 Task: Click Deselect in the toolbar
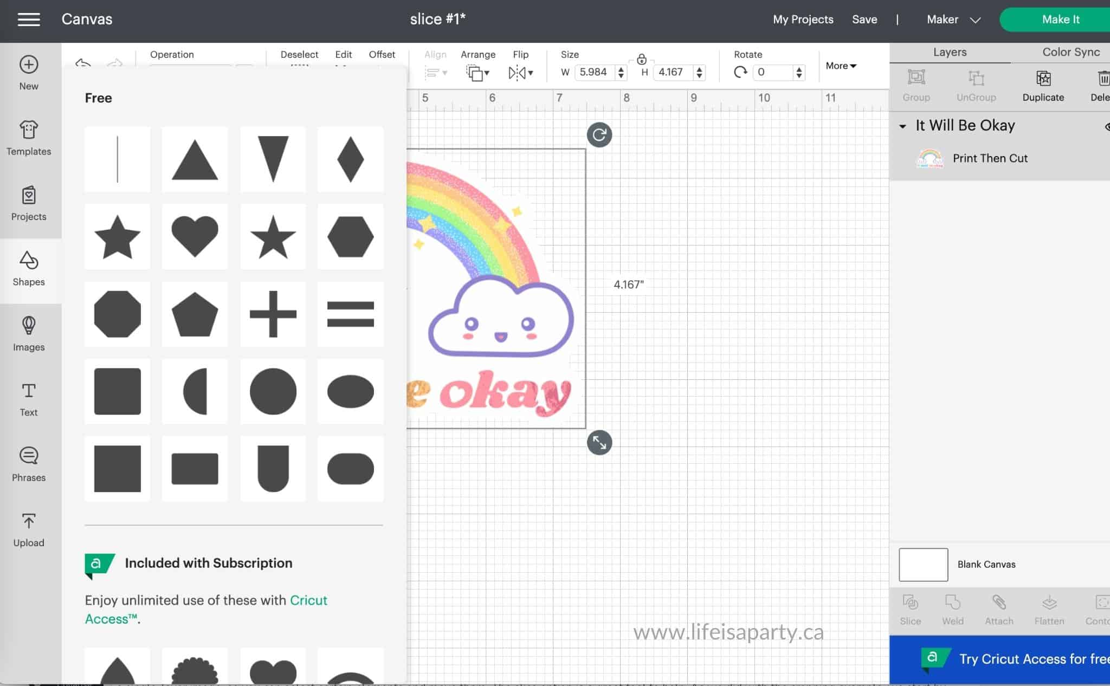(299, 55)
